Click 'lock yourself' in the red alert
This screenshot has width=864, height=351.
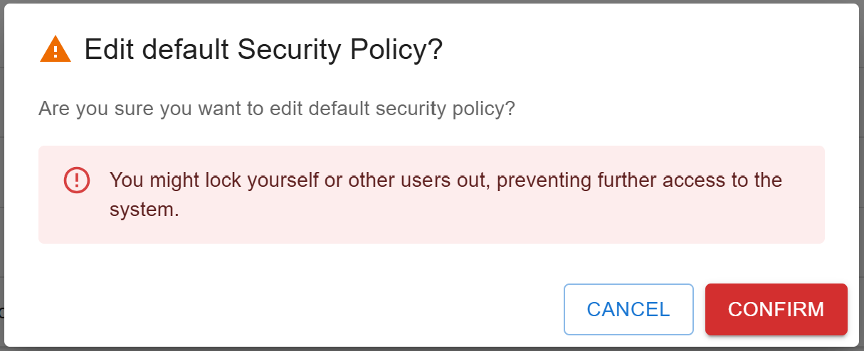[261, 180]
